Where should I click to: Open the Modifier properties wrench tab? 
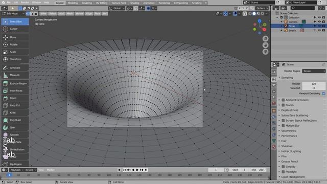(x=274, y=117)
